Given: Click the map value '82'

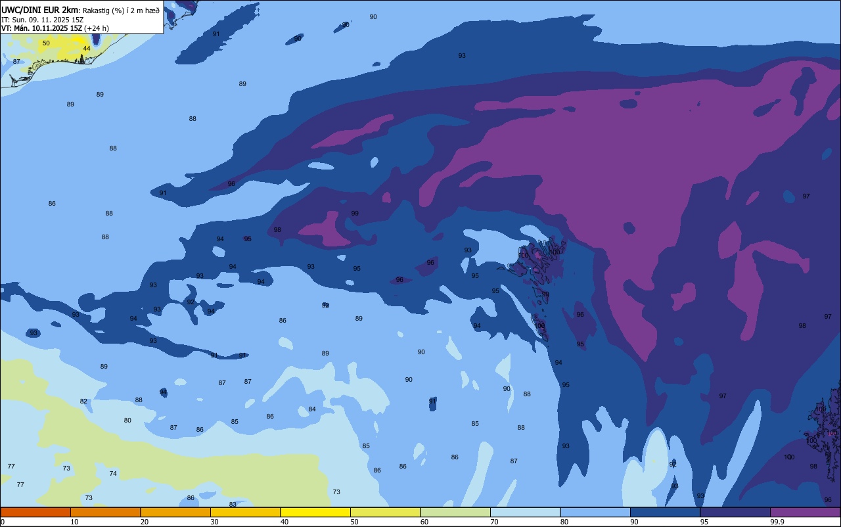Looking at the screenshot, I should pyautogui.click(x=83, y=401).
